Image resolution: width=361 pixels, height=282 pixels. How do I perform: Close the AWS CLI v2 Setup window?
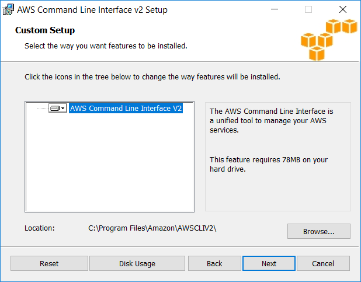point(343,9)
